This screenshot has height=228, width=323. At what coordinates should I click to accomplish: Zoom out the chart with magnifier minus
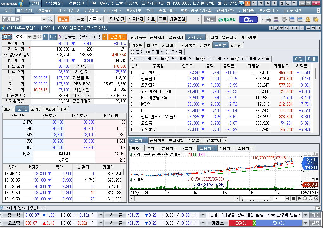311,198
